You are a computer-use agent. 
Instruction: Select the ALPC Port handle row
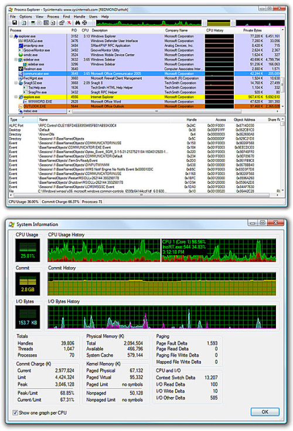145,126
